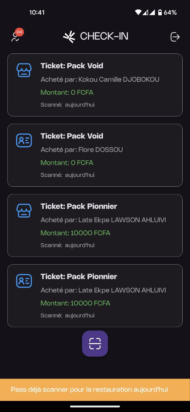Tap the CHECK-IN app logo icon
Screen dimensions: 190x412
pos(69,36)
